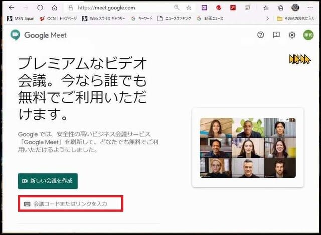Open the 動画ニュース bookmark
The width and height of the screenshot is (321, 235).
point(210,19)
